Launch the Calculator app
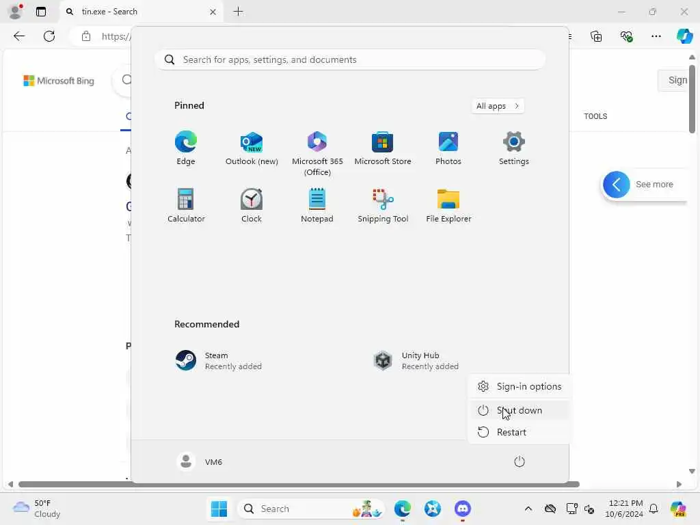The image size is (700, 525). point(186,205)
